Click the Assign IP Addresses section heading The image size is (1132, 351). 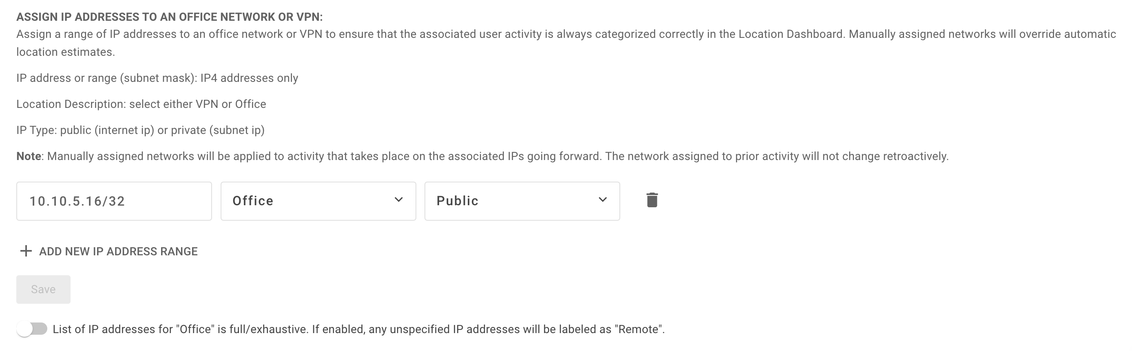(x=170, y=17)
